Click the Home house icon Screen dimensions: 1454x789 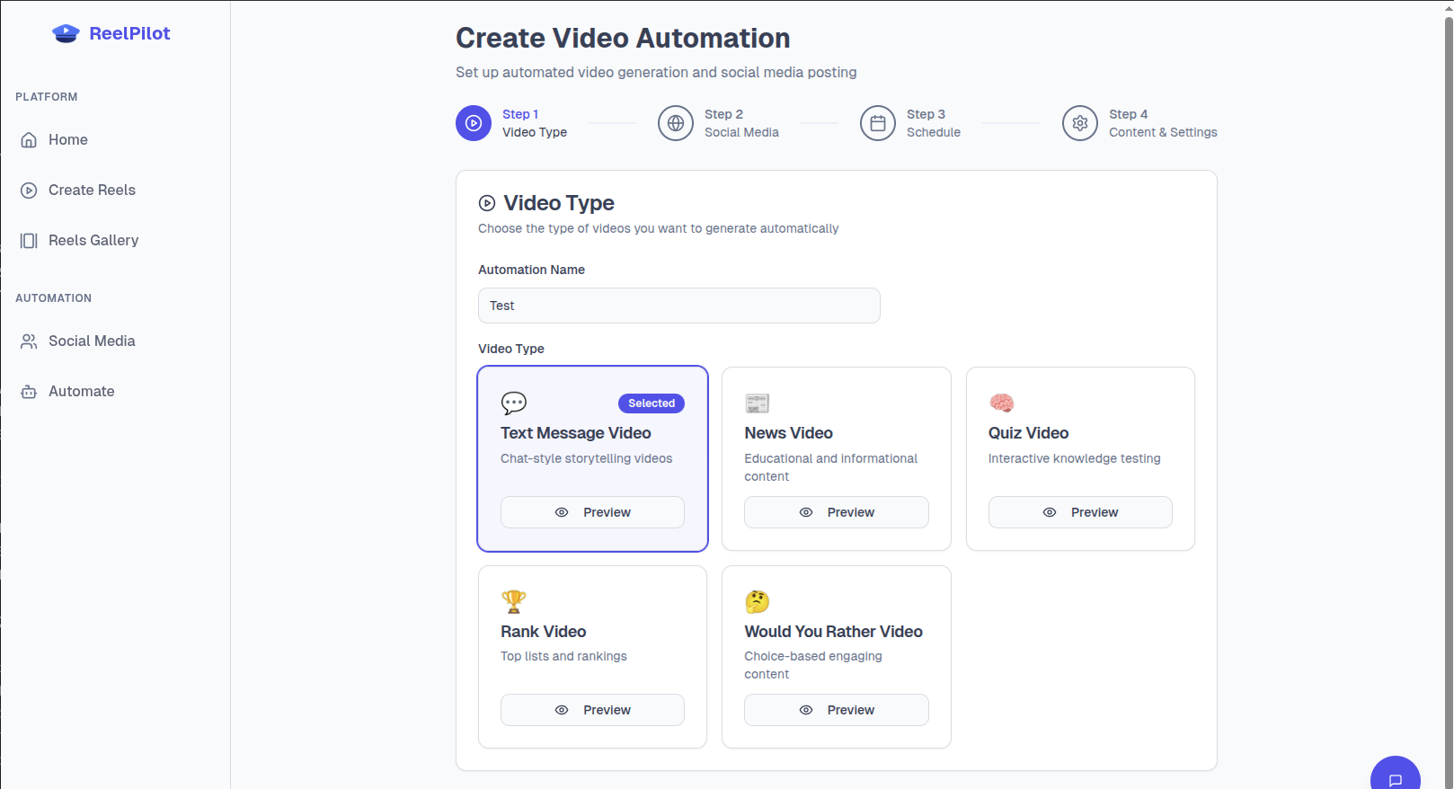pyautogui.click(x=29, y=139)
